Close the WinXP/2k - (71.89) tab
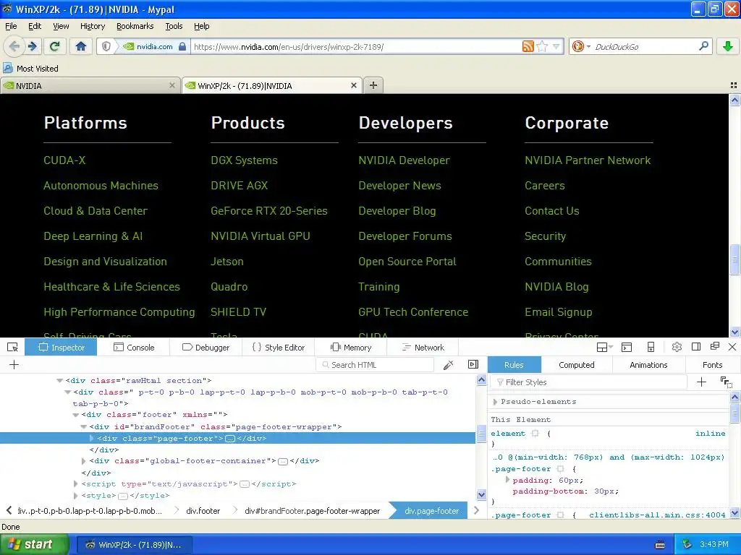741x555 pixels. tap(353, 85)
